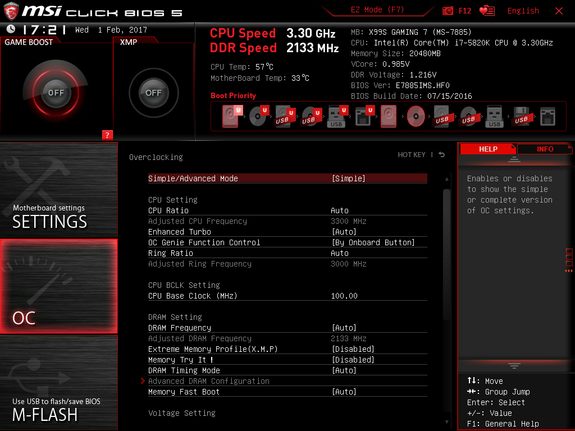This screenshot has height=431, width=575.
Task: Select the CPU Base Clock value field
Action: tap(344, 296)
